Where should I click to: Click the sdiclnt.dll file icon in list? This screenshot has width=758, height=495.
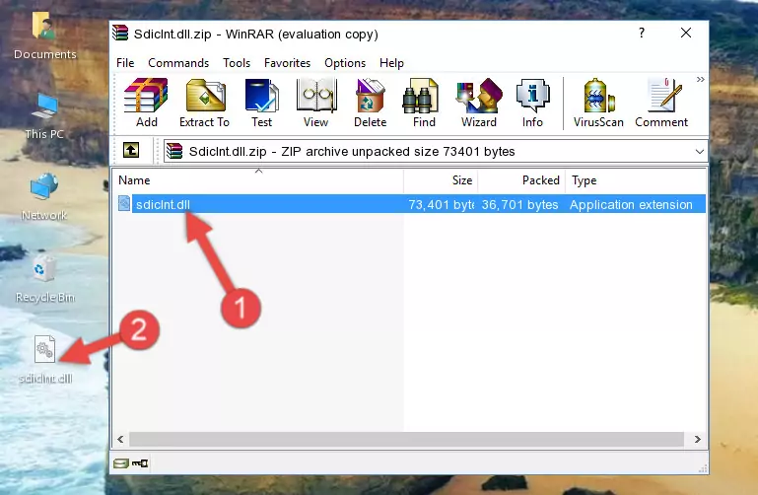(x=124, y=203)
